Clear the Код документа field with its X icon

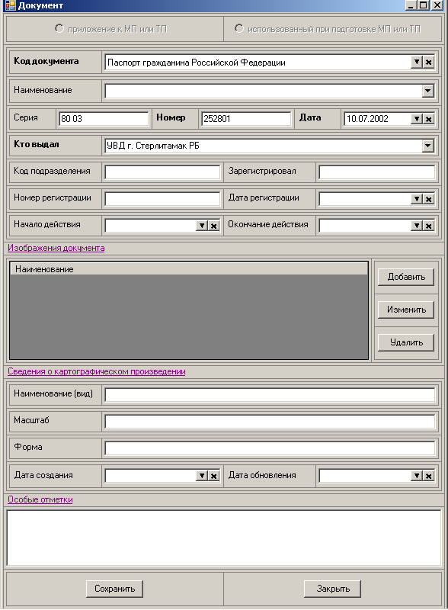(x=428, y=62)
